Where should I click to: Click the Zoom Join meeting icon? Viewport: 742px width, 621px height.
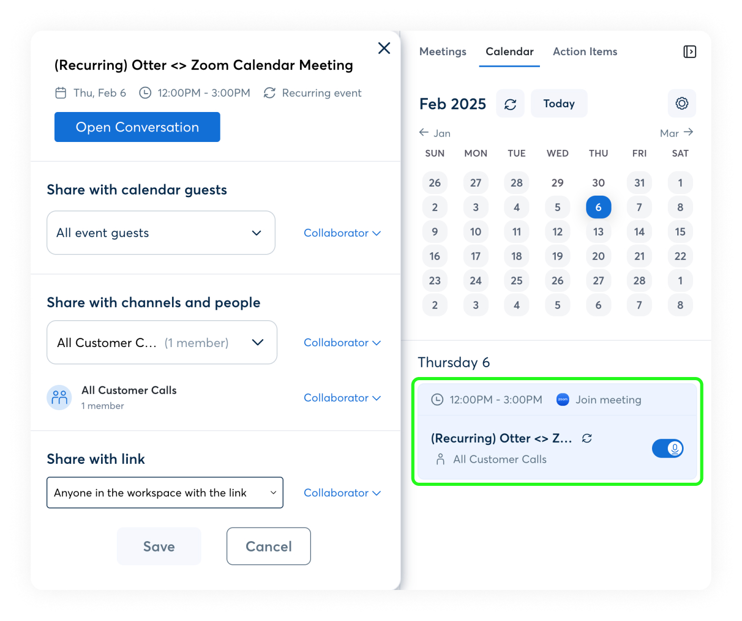pyautogui.click(x=563, y=400)
